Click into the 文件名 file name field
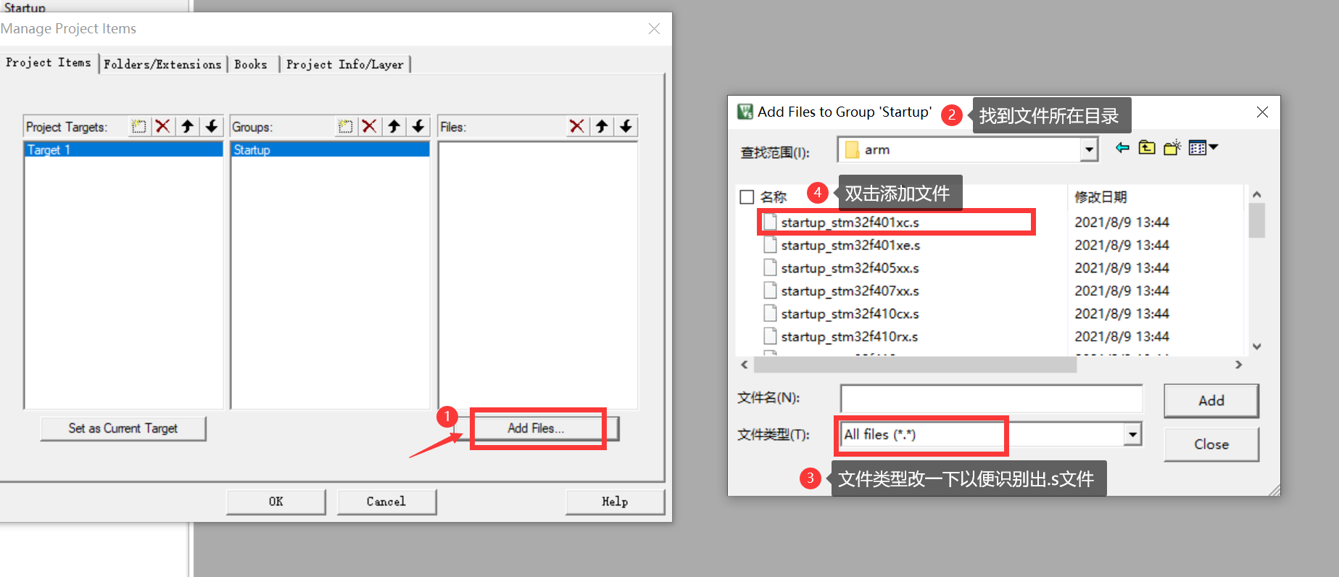This screenshot has width=1339, height=577. (x=991, y=399)
